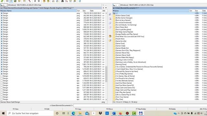Open Task View from the taskbar
The height and width of the screenshot is (116, 207).
tap(63, 113)
